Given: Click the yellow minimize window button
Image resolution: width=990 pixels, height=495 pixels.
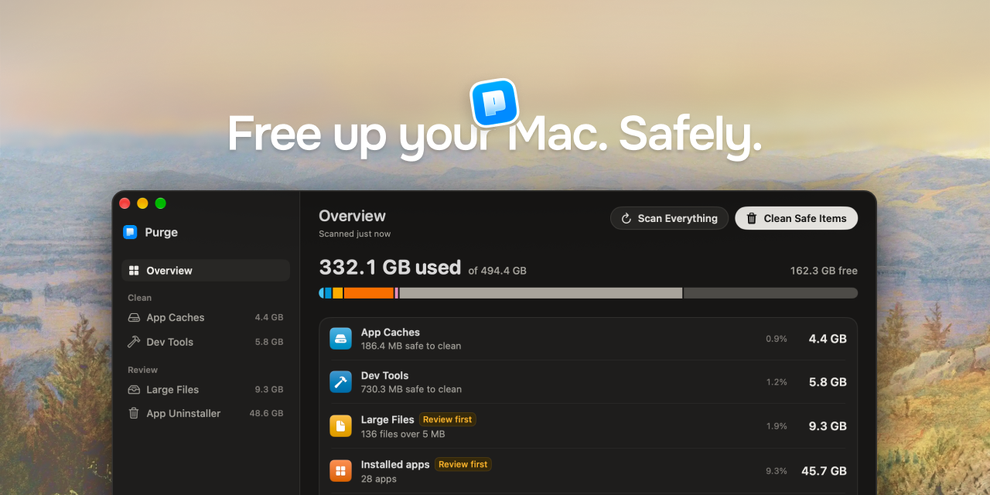Looking at the screenshot, I should click(142, 203).
